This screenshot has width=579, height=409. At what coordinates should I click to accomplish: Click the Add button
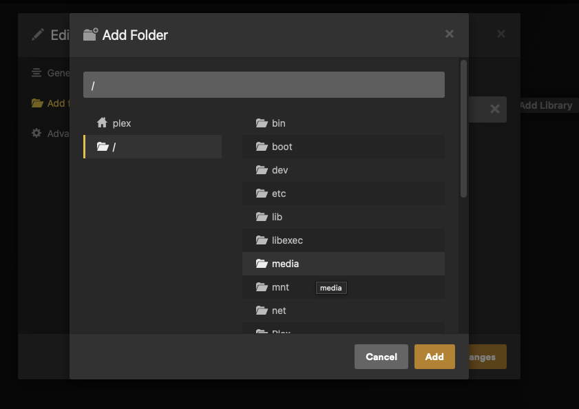434,357
